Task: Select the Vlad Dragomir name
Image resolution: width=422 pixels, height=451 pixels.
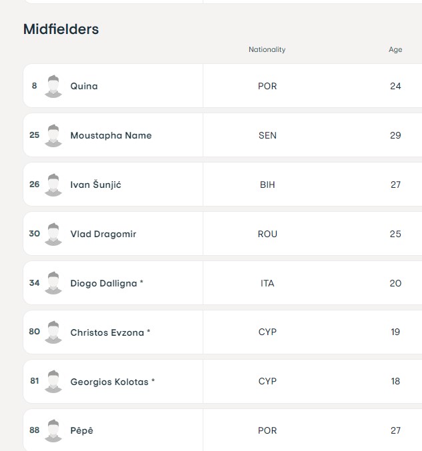Action: 103,234
